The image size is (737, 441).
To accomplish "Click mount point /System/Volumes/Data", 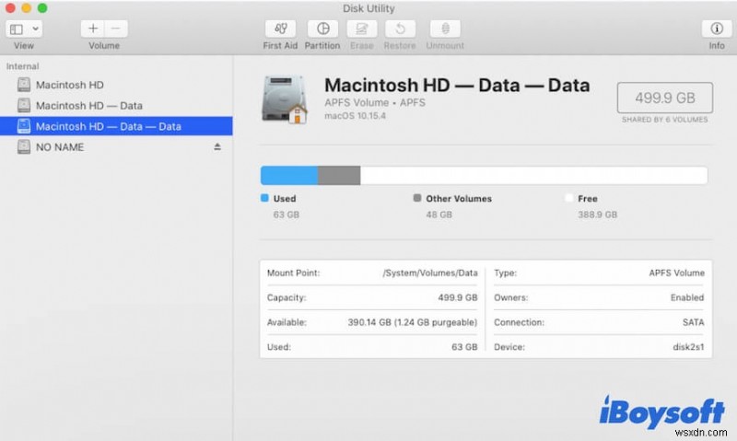I will click(430, 273).
